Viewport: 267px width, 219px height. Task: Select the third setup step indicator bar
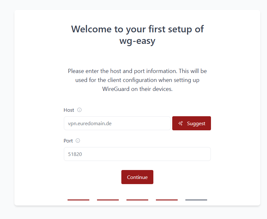[x=137, y=200]
